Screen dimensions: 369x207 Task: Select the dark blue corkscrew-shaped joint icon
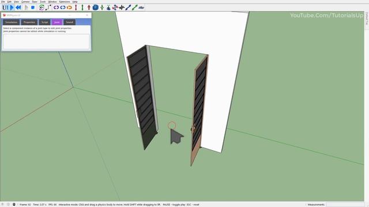108,7
